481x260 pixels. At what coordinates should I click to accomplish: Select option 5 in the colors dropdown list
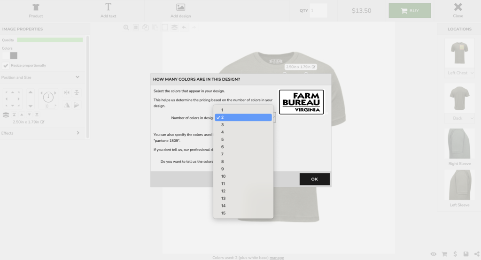point(223,139)
